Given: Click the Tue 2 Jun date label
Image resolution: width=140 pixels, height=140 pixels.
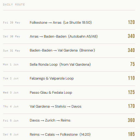Looking at the screenshot, I should tap(11, 78).
